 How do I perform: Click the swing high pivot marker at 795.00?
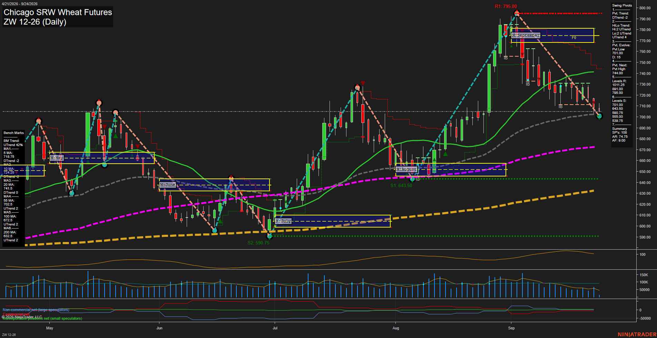point(517,13)
